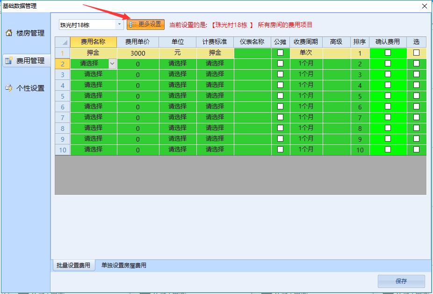Enable 确认费用 checkbox in row 8
The height and width of the screenshot is (294, 433).
pyautogui.click(x=388, y=128)
